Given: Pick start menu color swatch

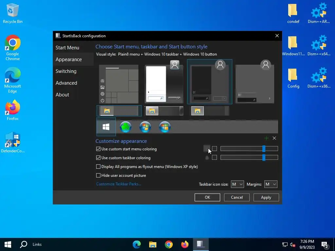Looking at the screenshot, I should [214, 149].
